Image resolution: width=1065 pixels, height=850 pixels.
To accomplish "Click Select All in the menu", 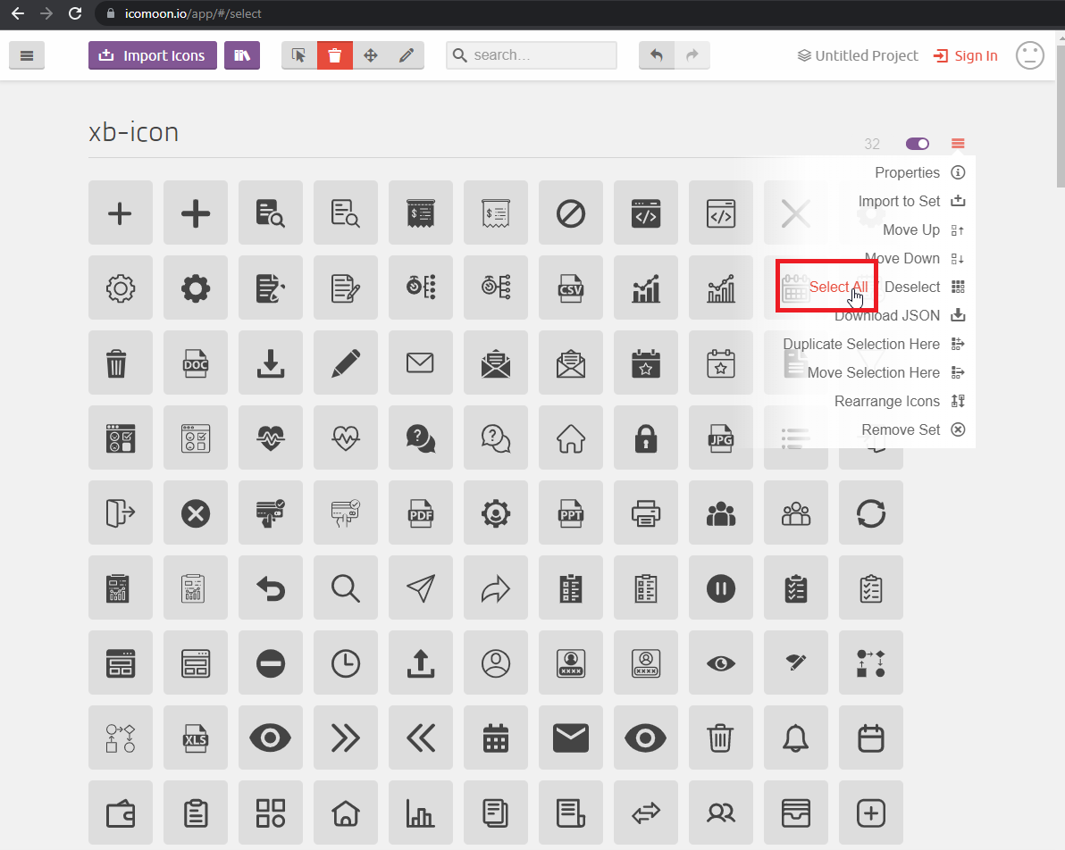I will point(838,287).
